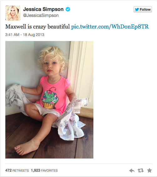The image size is (157, 177).
Task: Click the tweet text "Maxwell is crazy beautiful"
Action: coord(38,27)
